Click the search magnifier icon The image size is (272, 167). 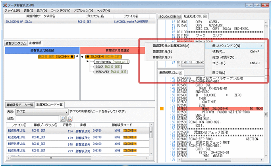point(63,119)
